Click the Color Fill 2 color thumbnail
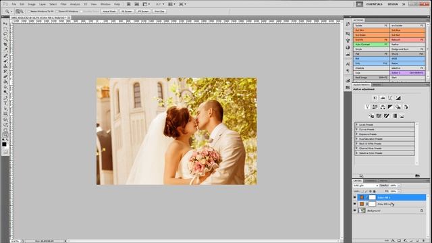432x243 pixels. pos(362,197)
